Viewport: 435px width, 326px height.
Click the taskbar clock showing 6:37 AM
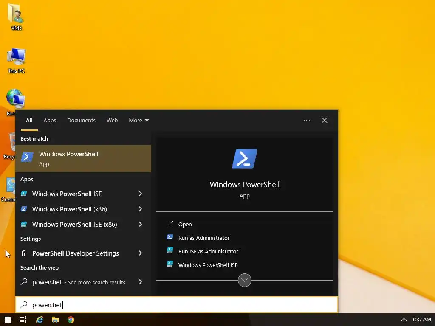tap(422, 320)
